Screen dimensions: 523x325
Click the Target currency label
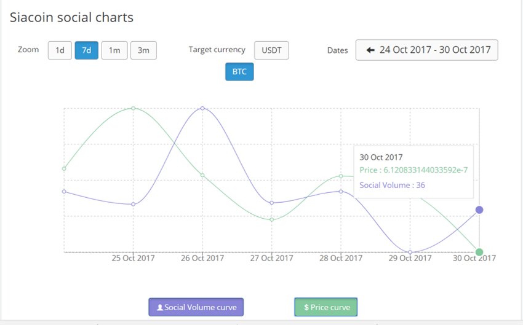(x=217, y=50)
